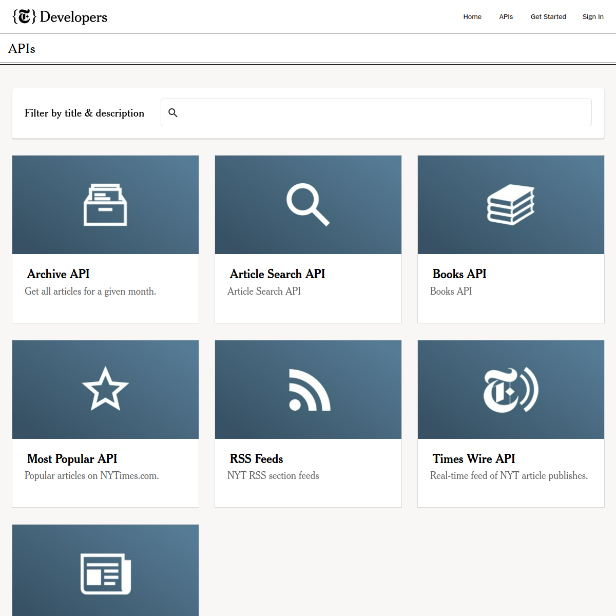The width and height of the screenshot is (616, 616).
Task: Open the Archive API title link
Action: [x=58, y=274]
